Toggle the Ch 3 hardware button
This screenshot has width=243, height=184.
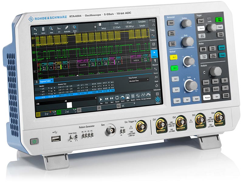[176, 79]
